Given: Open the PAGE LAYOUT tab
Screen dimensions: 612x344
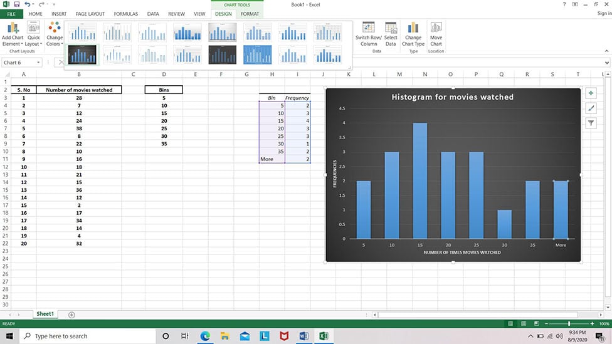Looking at the screenshot, I should point(90,14).
